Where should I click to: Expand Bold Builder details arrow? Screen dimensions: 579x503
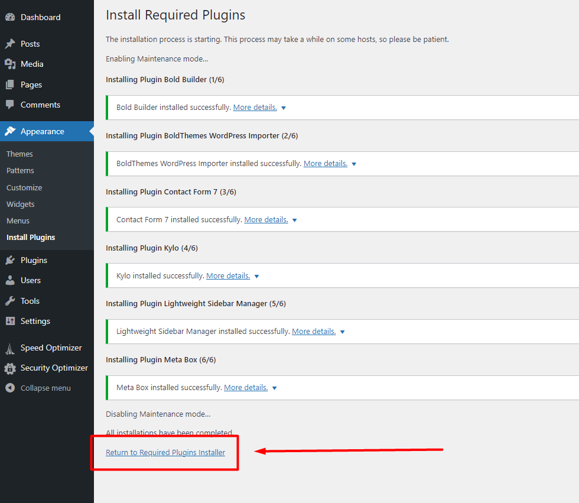pos(284,108)
